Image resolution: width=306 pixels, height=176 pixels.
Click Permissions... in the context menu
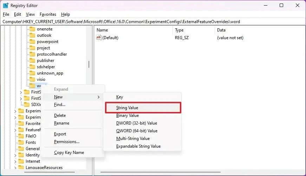[x=67, y=142]
